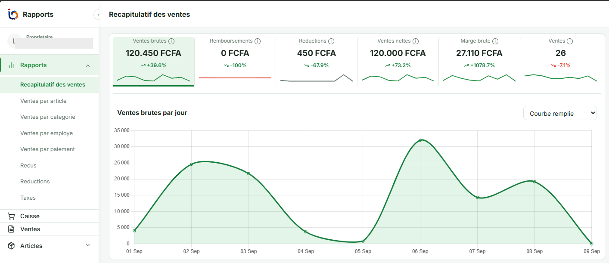This screenshot has height=263, width=609.
Task: Click the info icon next to Marge brute
Action: [x=495, y=41]
